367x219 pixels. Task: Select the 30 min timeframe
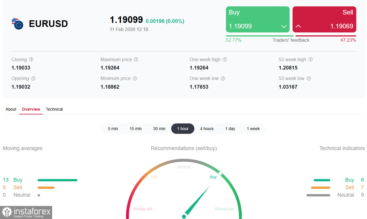pos(159,129)
